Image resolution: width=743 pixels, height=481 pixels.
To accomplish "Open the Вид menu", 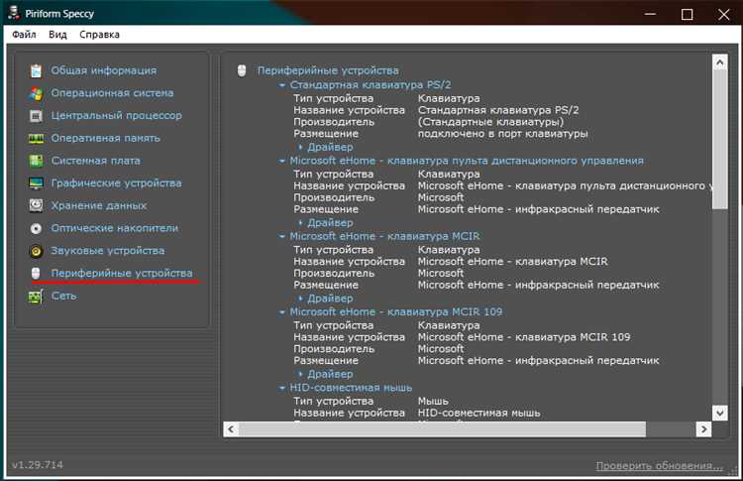I will [x=57, y=35].
